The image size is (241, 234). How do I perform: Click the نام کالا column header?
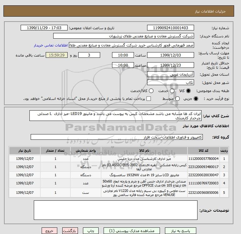pos(144,150)
